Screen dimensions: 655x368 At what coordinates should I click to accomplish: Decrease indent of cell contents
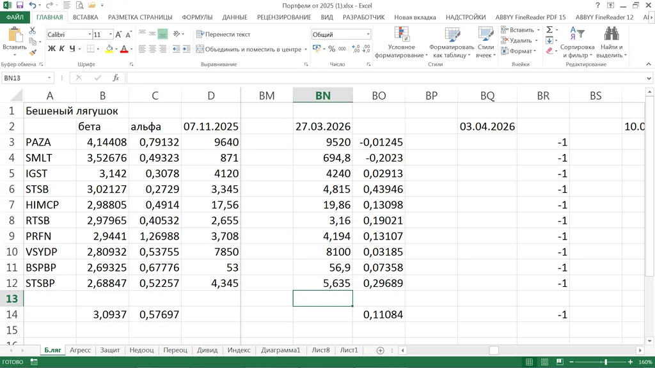click(177, 49)
